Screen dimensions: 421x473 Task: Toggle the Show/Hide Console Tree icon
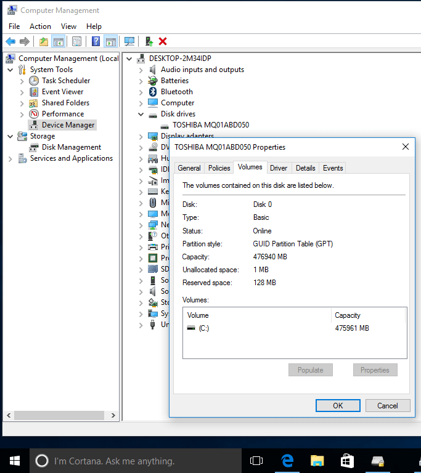point(59,41)
